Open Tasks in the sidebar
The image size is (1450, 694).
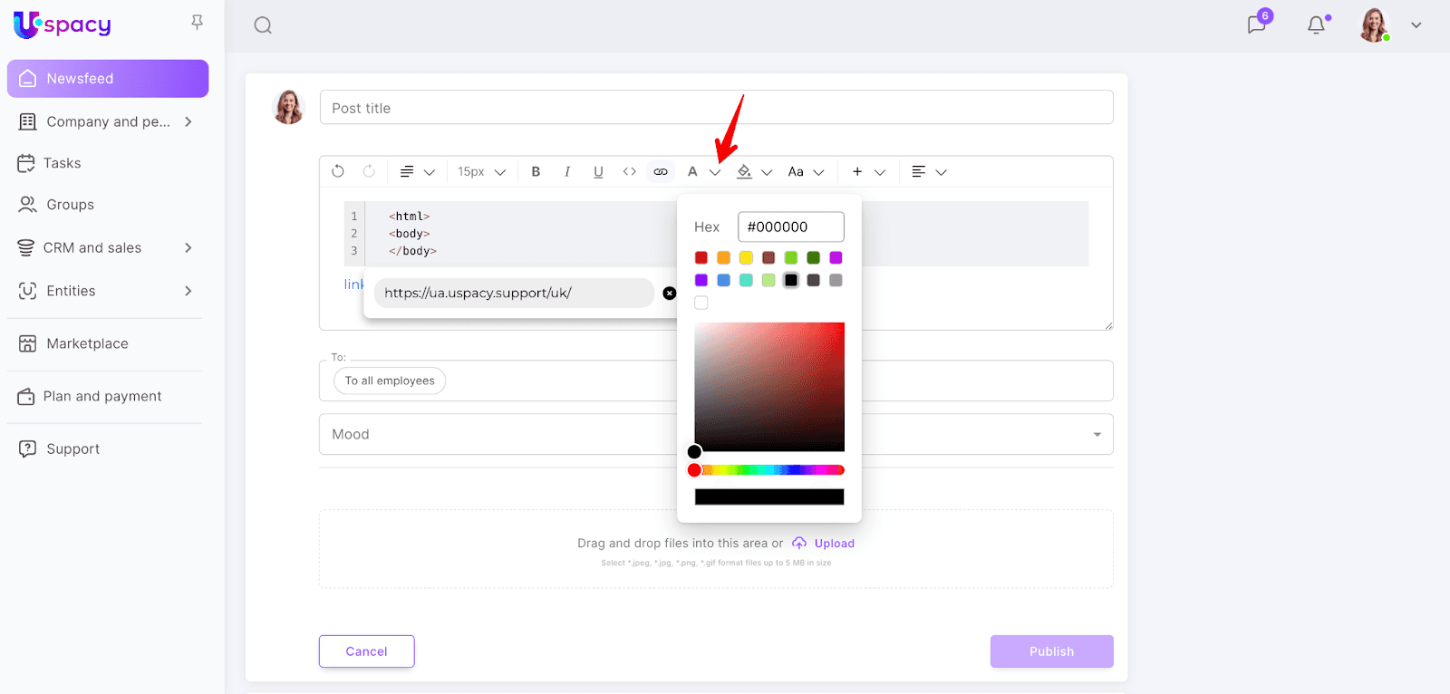click(x=63, y=163)
